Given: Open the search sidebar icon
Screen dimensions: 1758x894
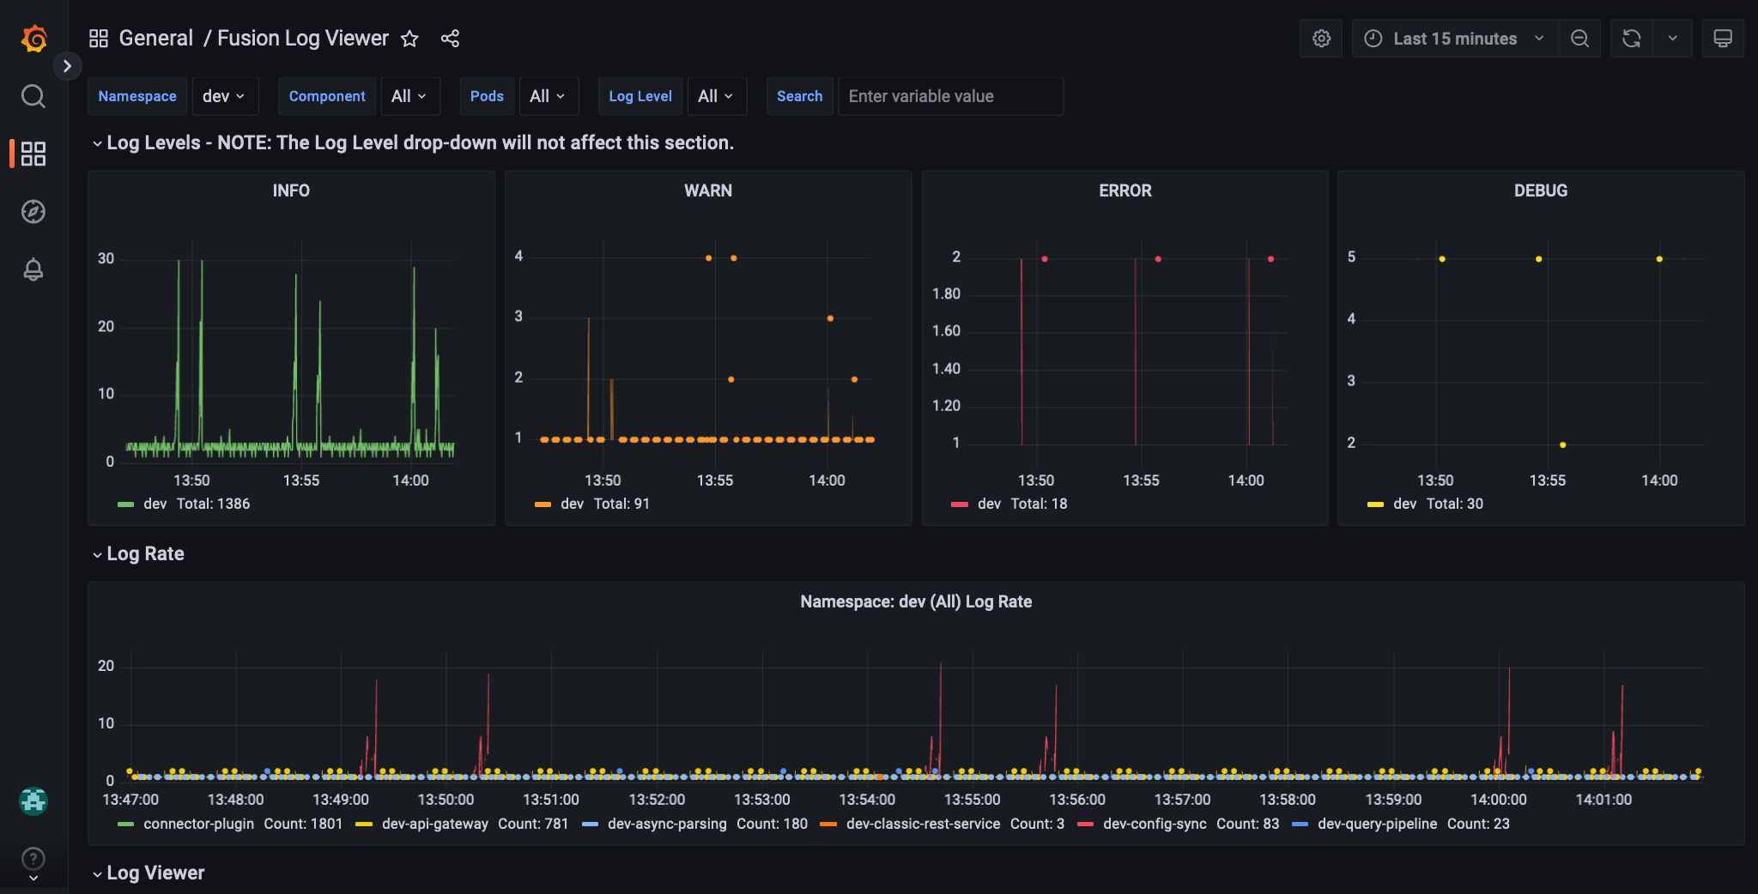Looking at the screenshot, I should coord(33,96).
